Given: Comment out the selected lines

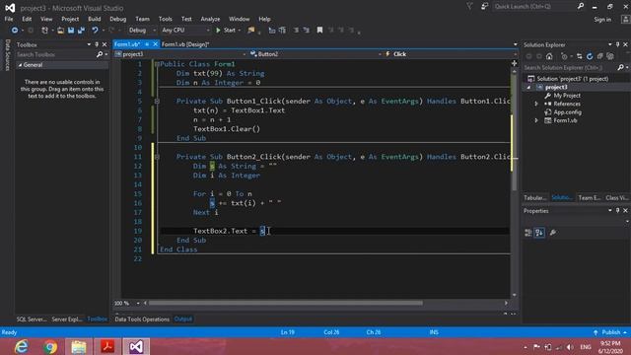Looking at the screenshot, I should click(272, 31).
